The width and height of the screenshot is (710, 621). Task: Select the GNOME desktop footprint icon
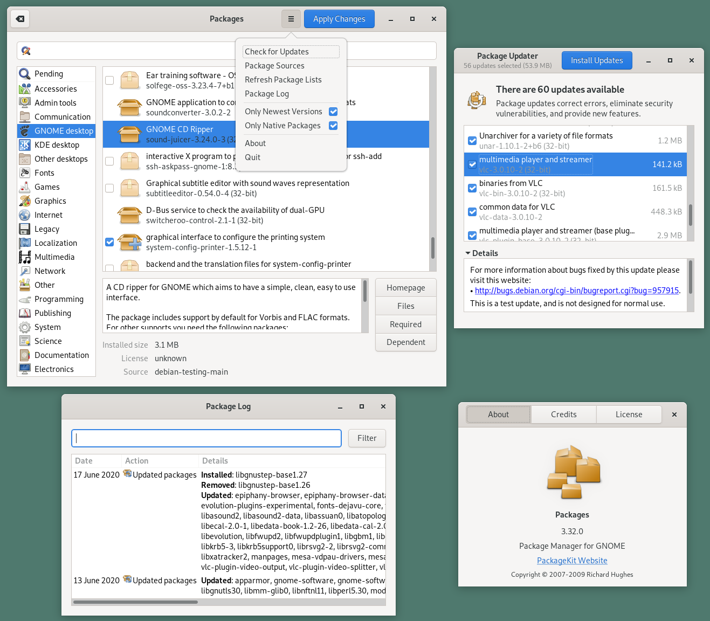coord(25,131)
